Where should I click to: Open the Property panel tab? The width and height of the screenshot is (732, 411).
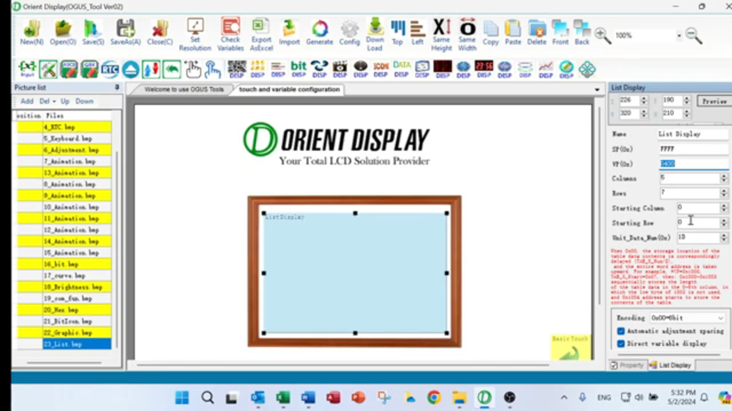[627, 365]
